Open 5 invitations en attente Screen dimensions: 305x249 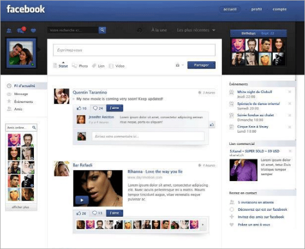(256, 202)
